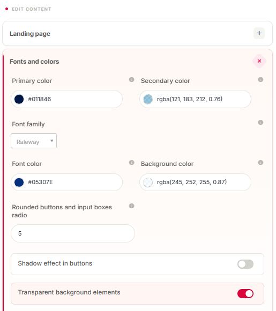This screenshot has width=276, height=311.
Task: Open the Raleway font family dropdown
Action: 34,141
